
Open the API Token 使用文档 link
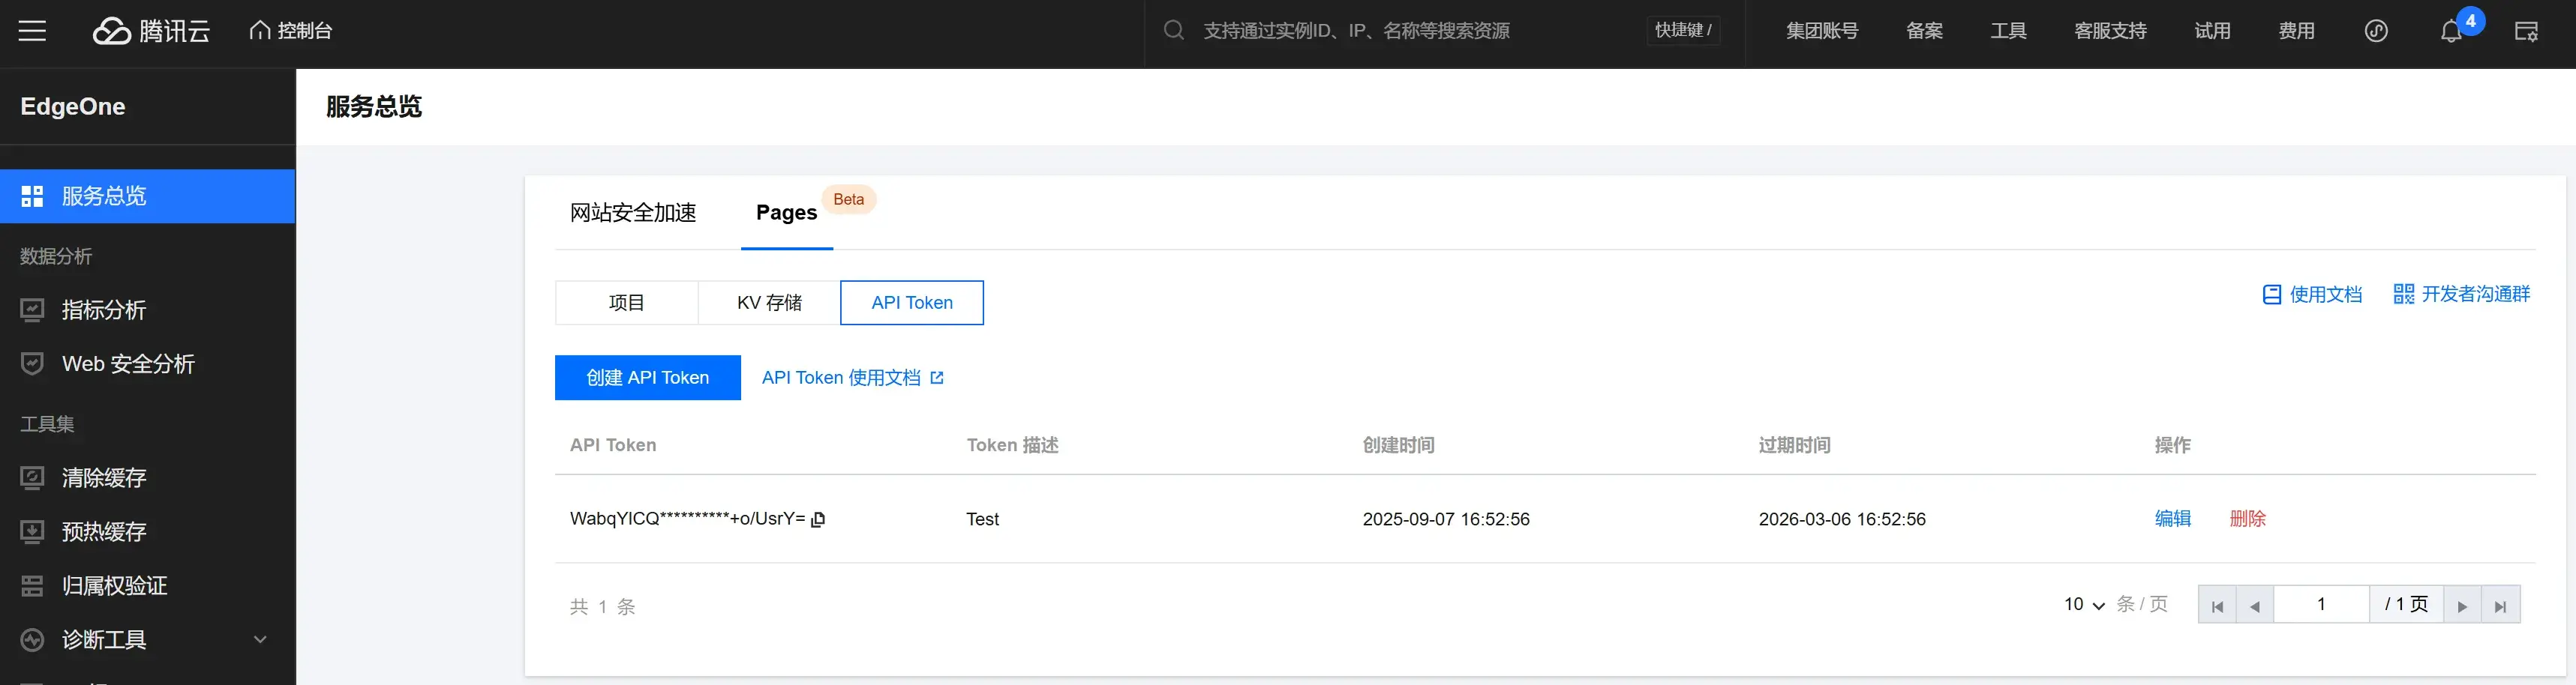(841, 378)
